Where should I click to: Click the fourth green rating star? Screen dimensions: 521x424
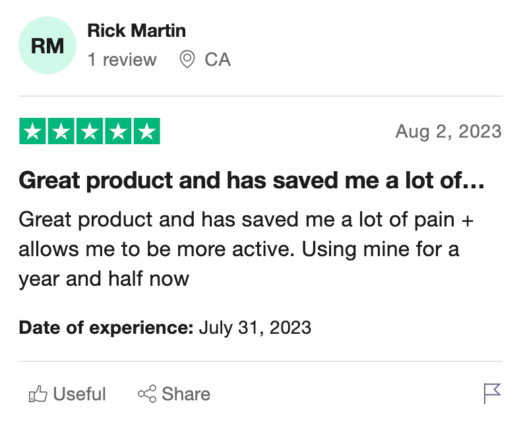[118, 132]
